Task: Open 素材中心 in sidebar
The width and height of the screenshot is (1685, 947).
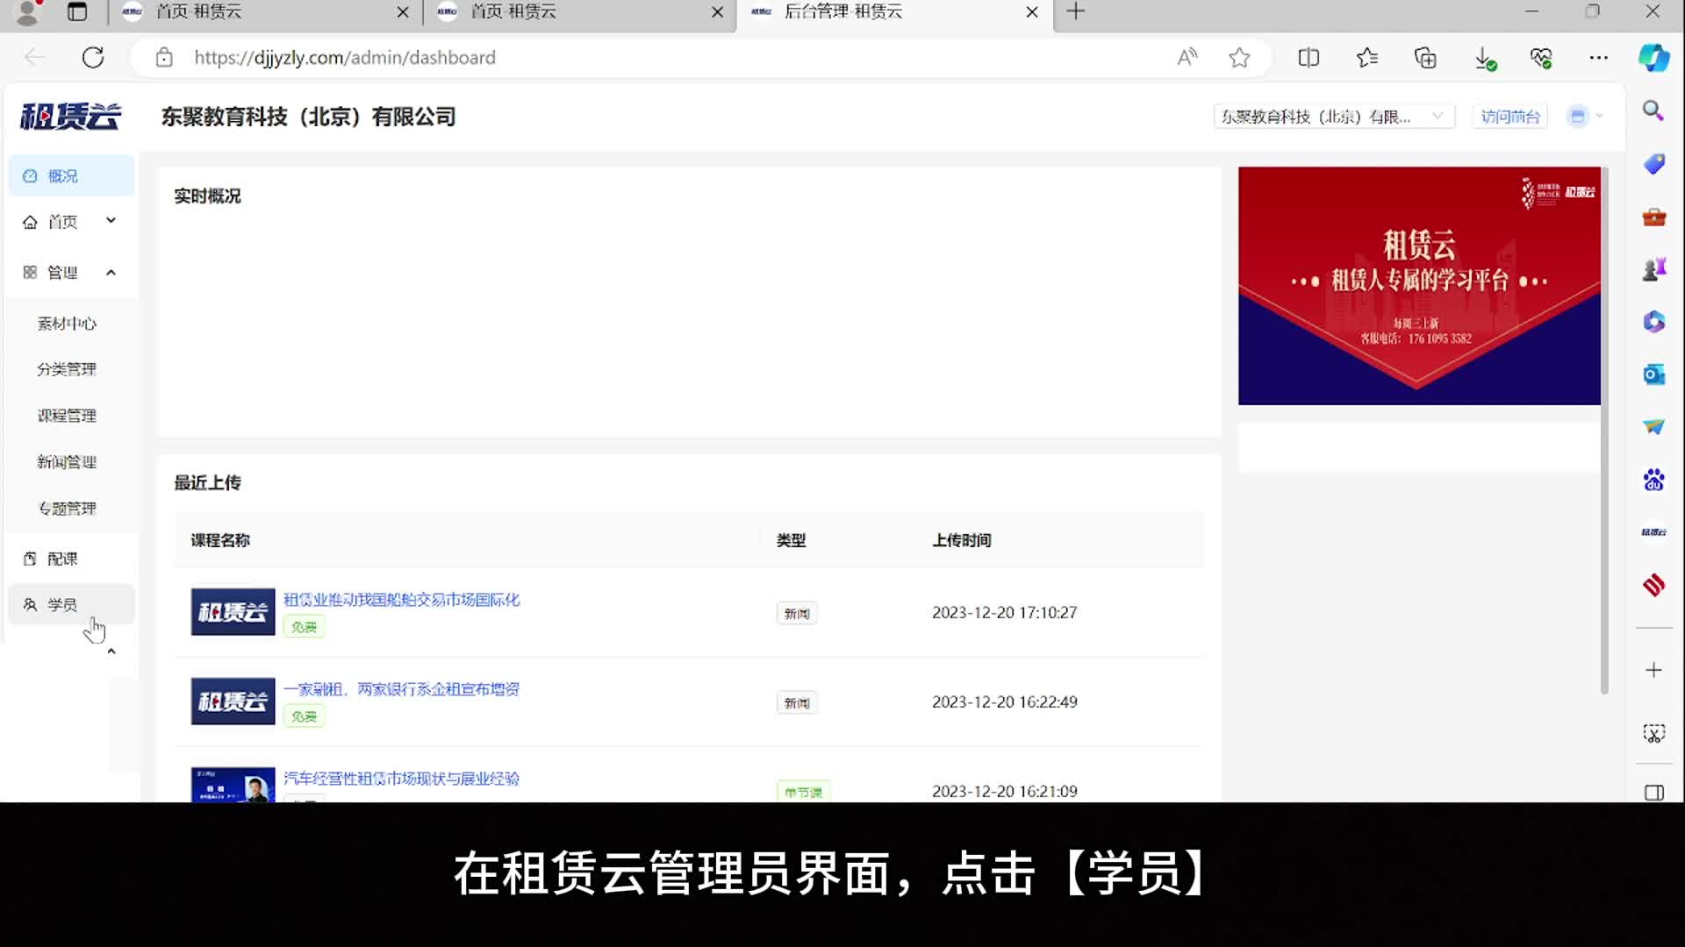Action: (x=67, y=324)
